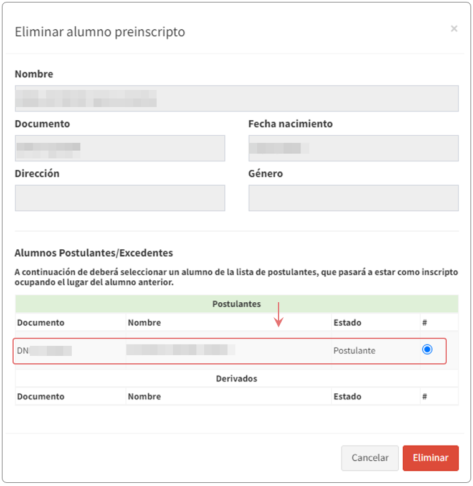Screen dimensions: 473x486
Task: Click Documento column header under Derivados
Action: [41, 396]
